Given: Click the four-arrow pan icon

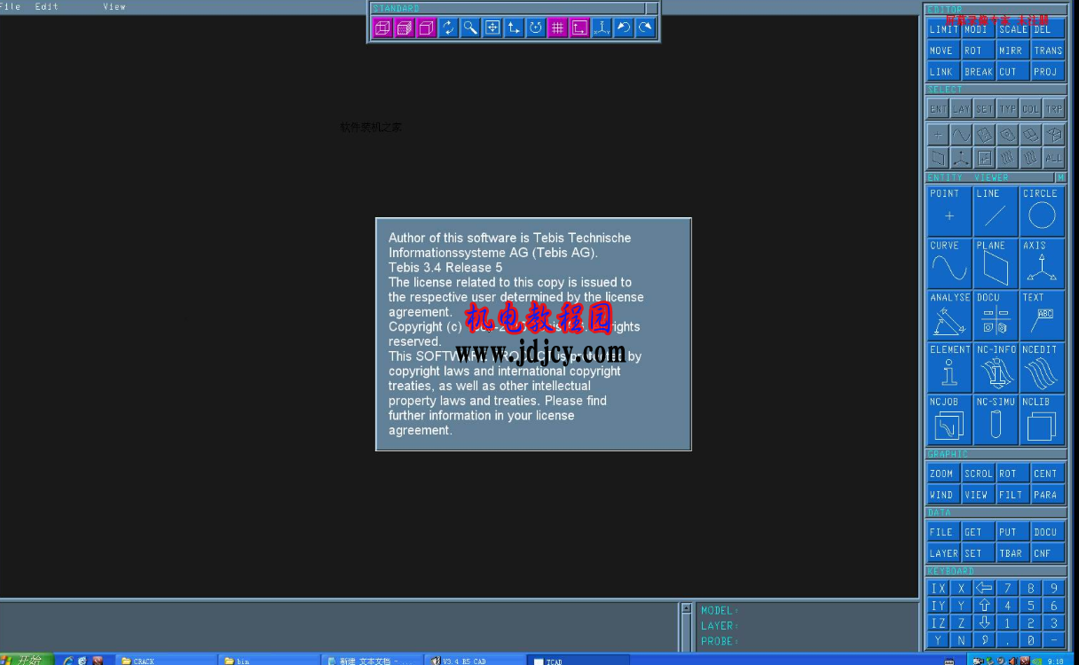Looking at the screenshot, I should [x=492, y=27].
